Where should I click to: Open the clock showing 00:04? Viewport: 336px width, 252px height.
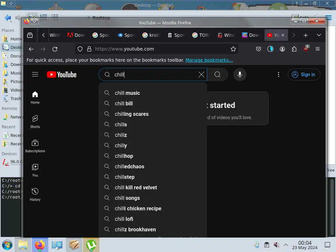click(305, 245)
